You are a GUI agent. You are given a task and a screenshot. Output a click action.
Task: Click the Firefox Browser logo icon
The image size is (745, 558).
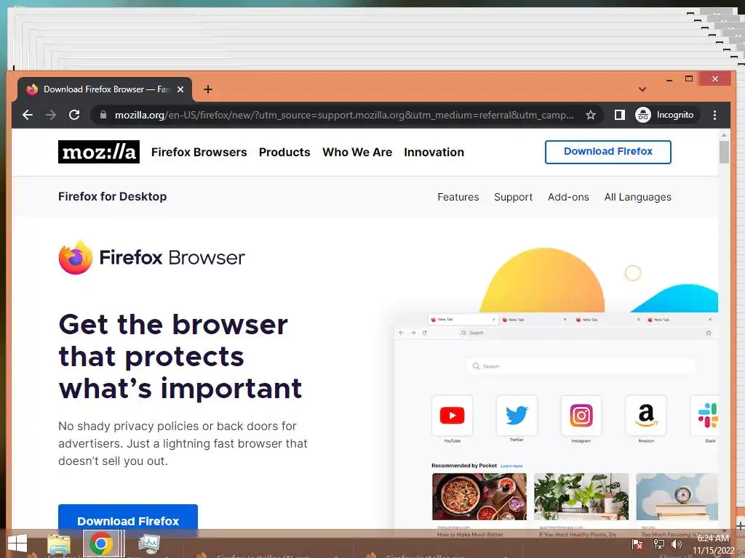pyautogui.click(x=76, y=257)
